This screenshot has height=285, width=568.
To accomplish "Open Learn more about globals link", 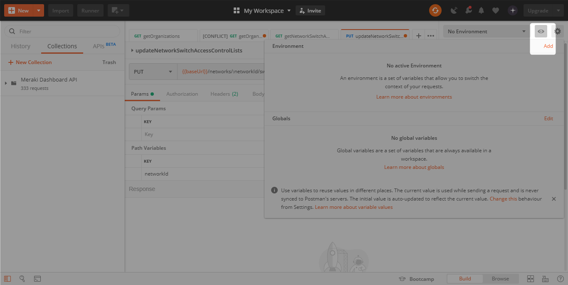I will point(414,167).
